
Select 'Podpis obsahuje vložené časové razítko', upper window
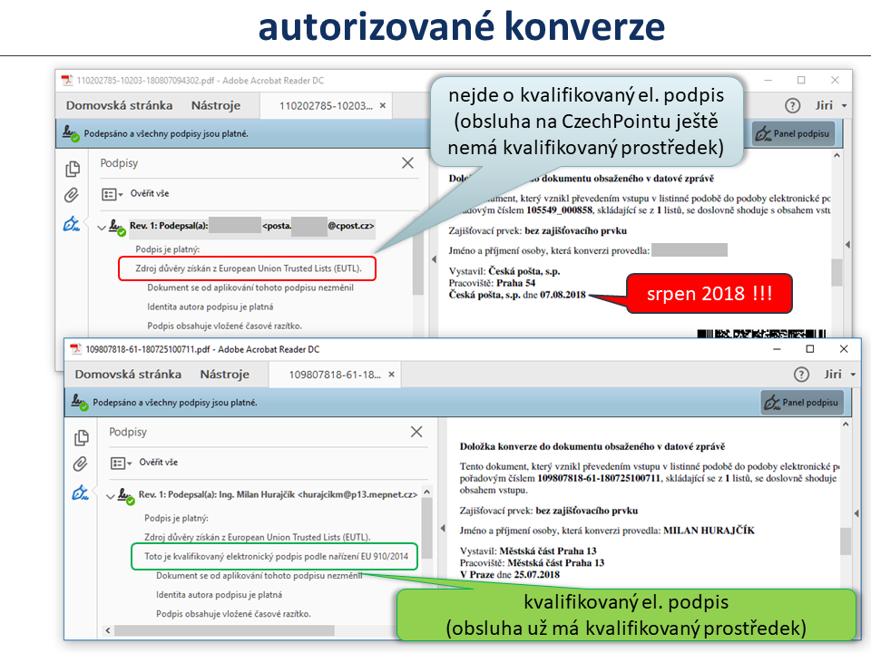tap(224, 326)
